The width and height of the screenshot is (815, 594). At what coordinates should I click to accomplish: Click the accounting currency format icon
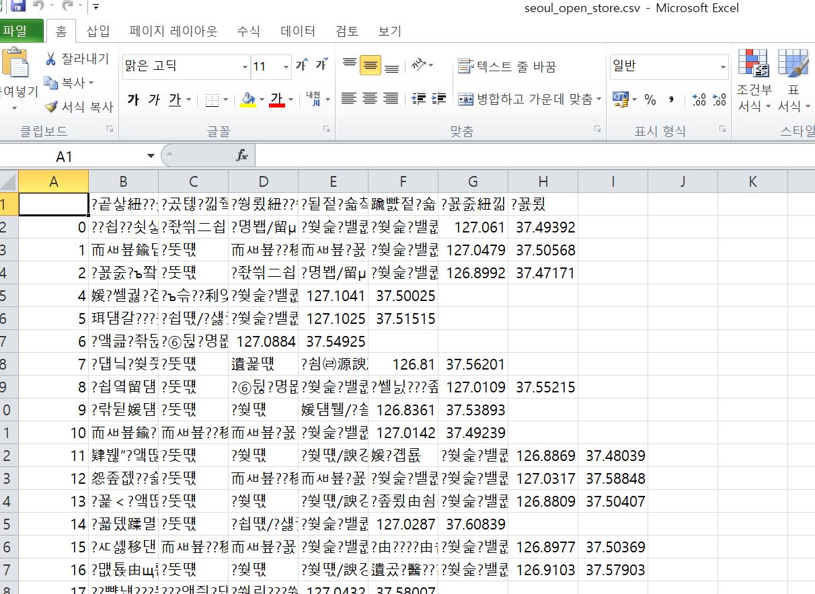click(x=620, y=99)
